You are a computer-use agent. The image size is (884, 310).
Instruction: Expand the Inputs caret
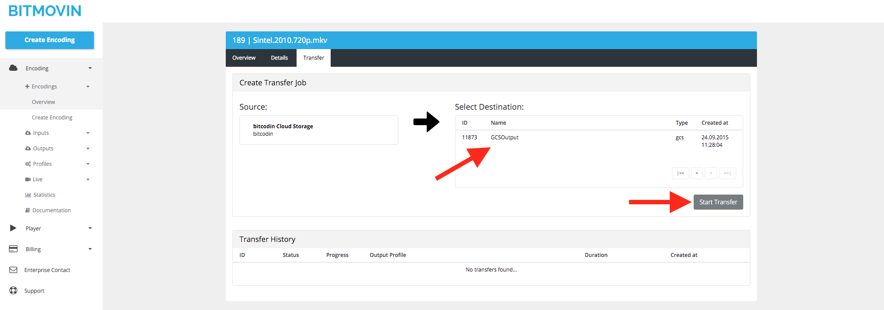click(88, 133)
